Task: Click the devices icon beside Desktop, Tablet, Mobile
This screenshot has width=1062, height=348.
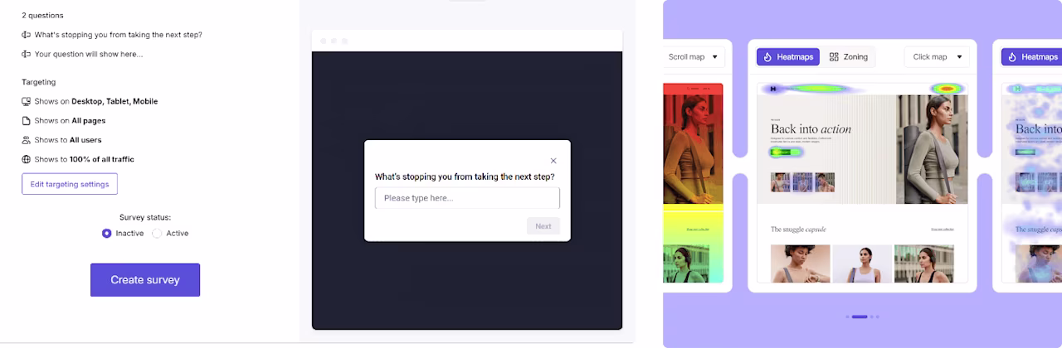Action: point(27,101)
